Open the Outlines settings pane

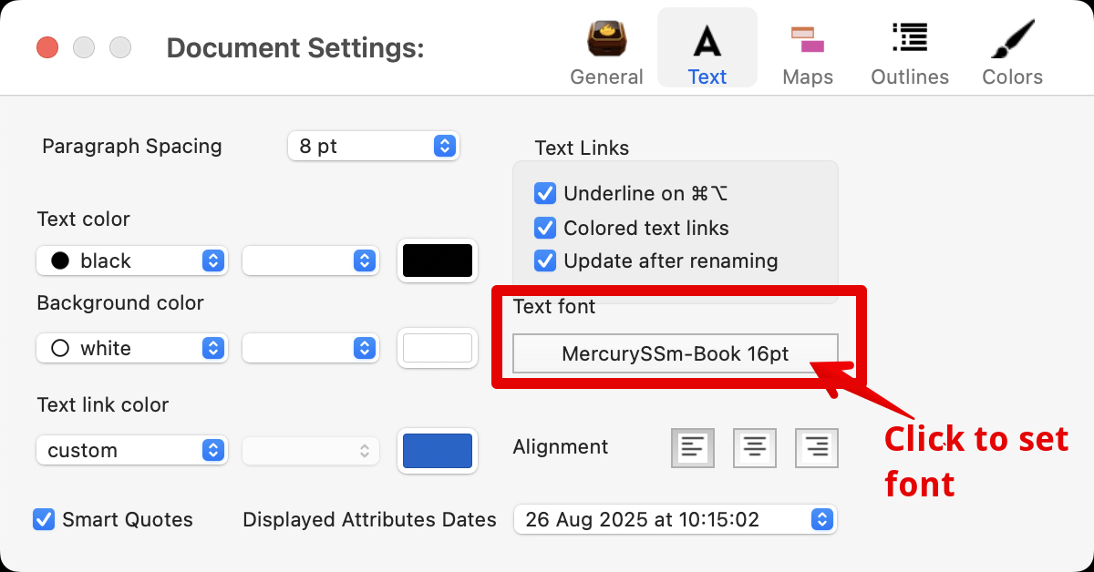pos(909,53)
